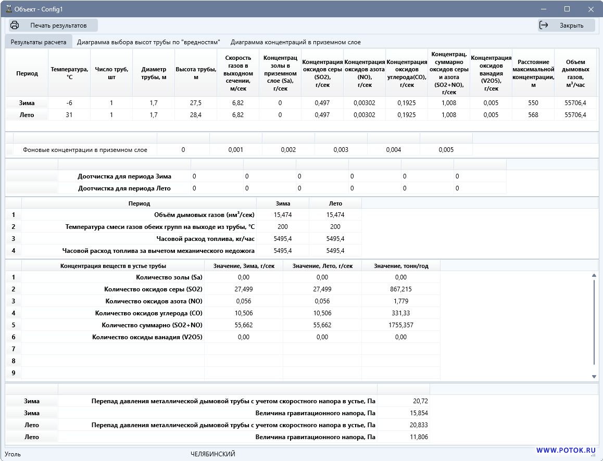This screenshot has height=461, width=603.
Task: Open the WWW.POTOK.RU link
Action: coord(565,451)
